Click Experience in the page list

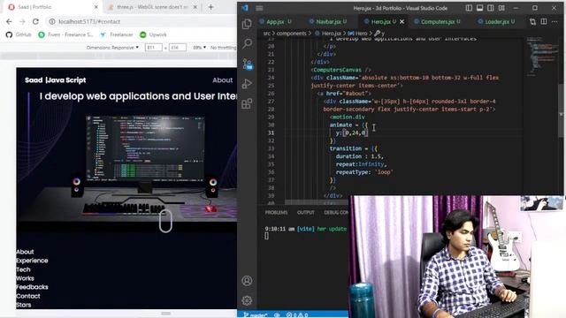click(x=32, y=261)
